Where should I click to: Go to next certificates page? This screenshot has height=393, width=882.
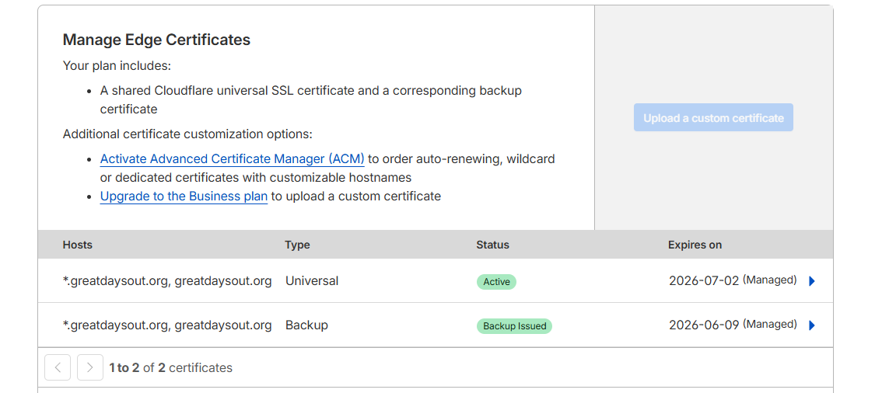pyautogui.click(x=90, y=367)
